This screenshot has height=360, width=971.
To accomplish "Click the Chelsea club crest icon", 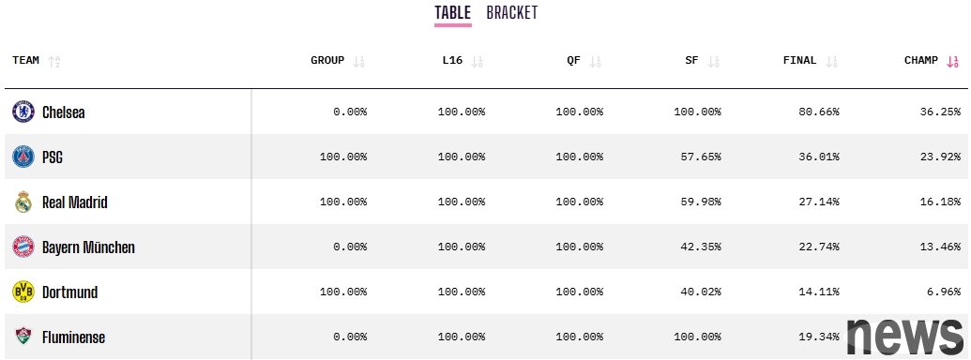I will coord(23,112).
